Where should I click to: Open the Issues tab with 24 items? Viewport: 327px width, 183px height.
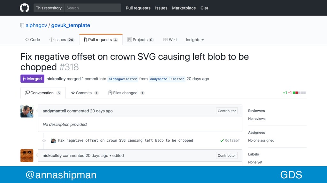(x=62, y=40)
